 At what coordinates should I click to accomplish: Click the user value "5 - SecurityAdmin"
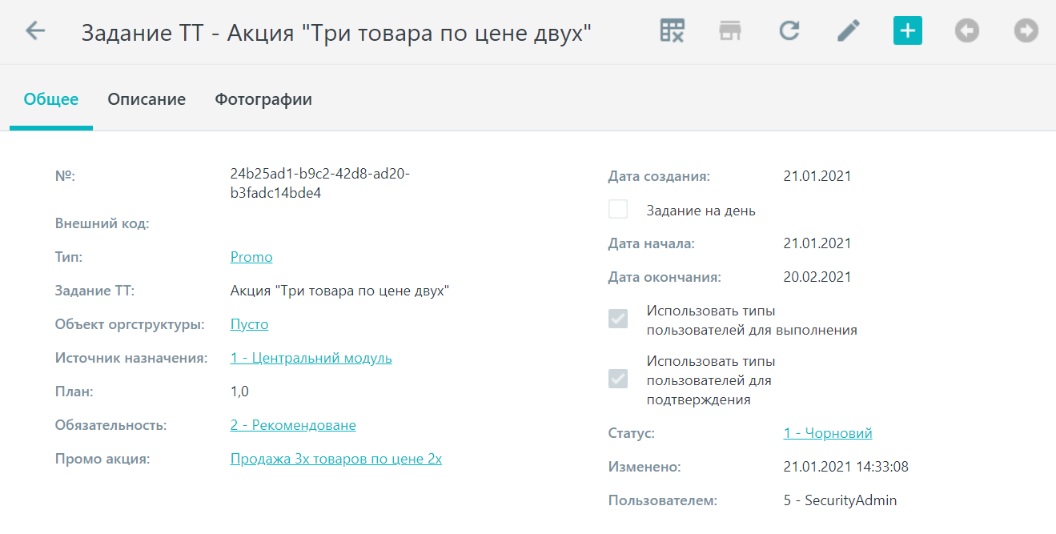841,500
